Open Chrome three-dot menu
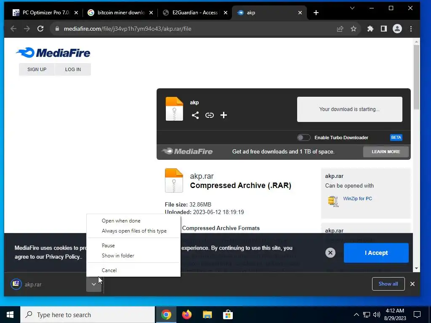The height and width of the screenshot is (323, 431). tap(411, 29)
